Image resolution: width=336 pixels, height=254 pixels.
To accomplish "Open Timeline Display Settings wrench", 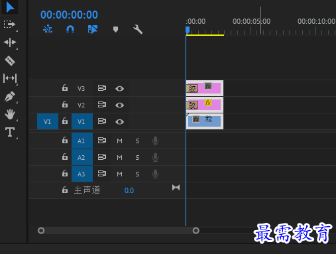I will pos(138,29).
